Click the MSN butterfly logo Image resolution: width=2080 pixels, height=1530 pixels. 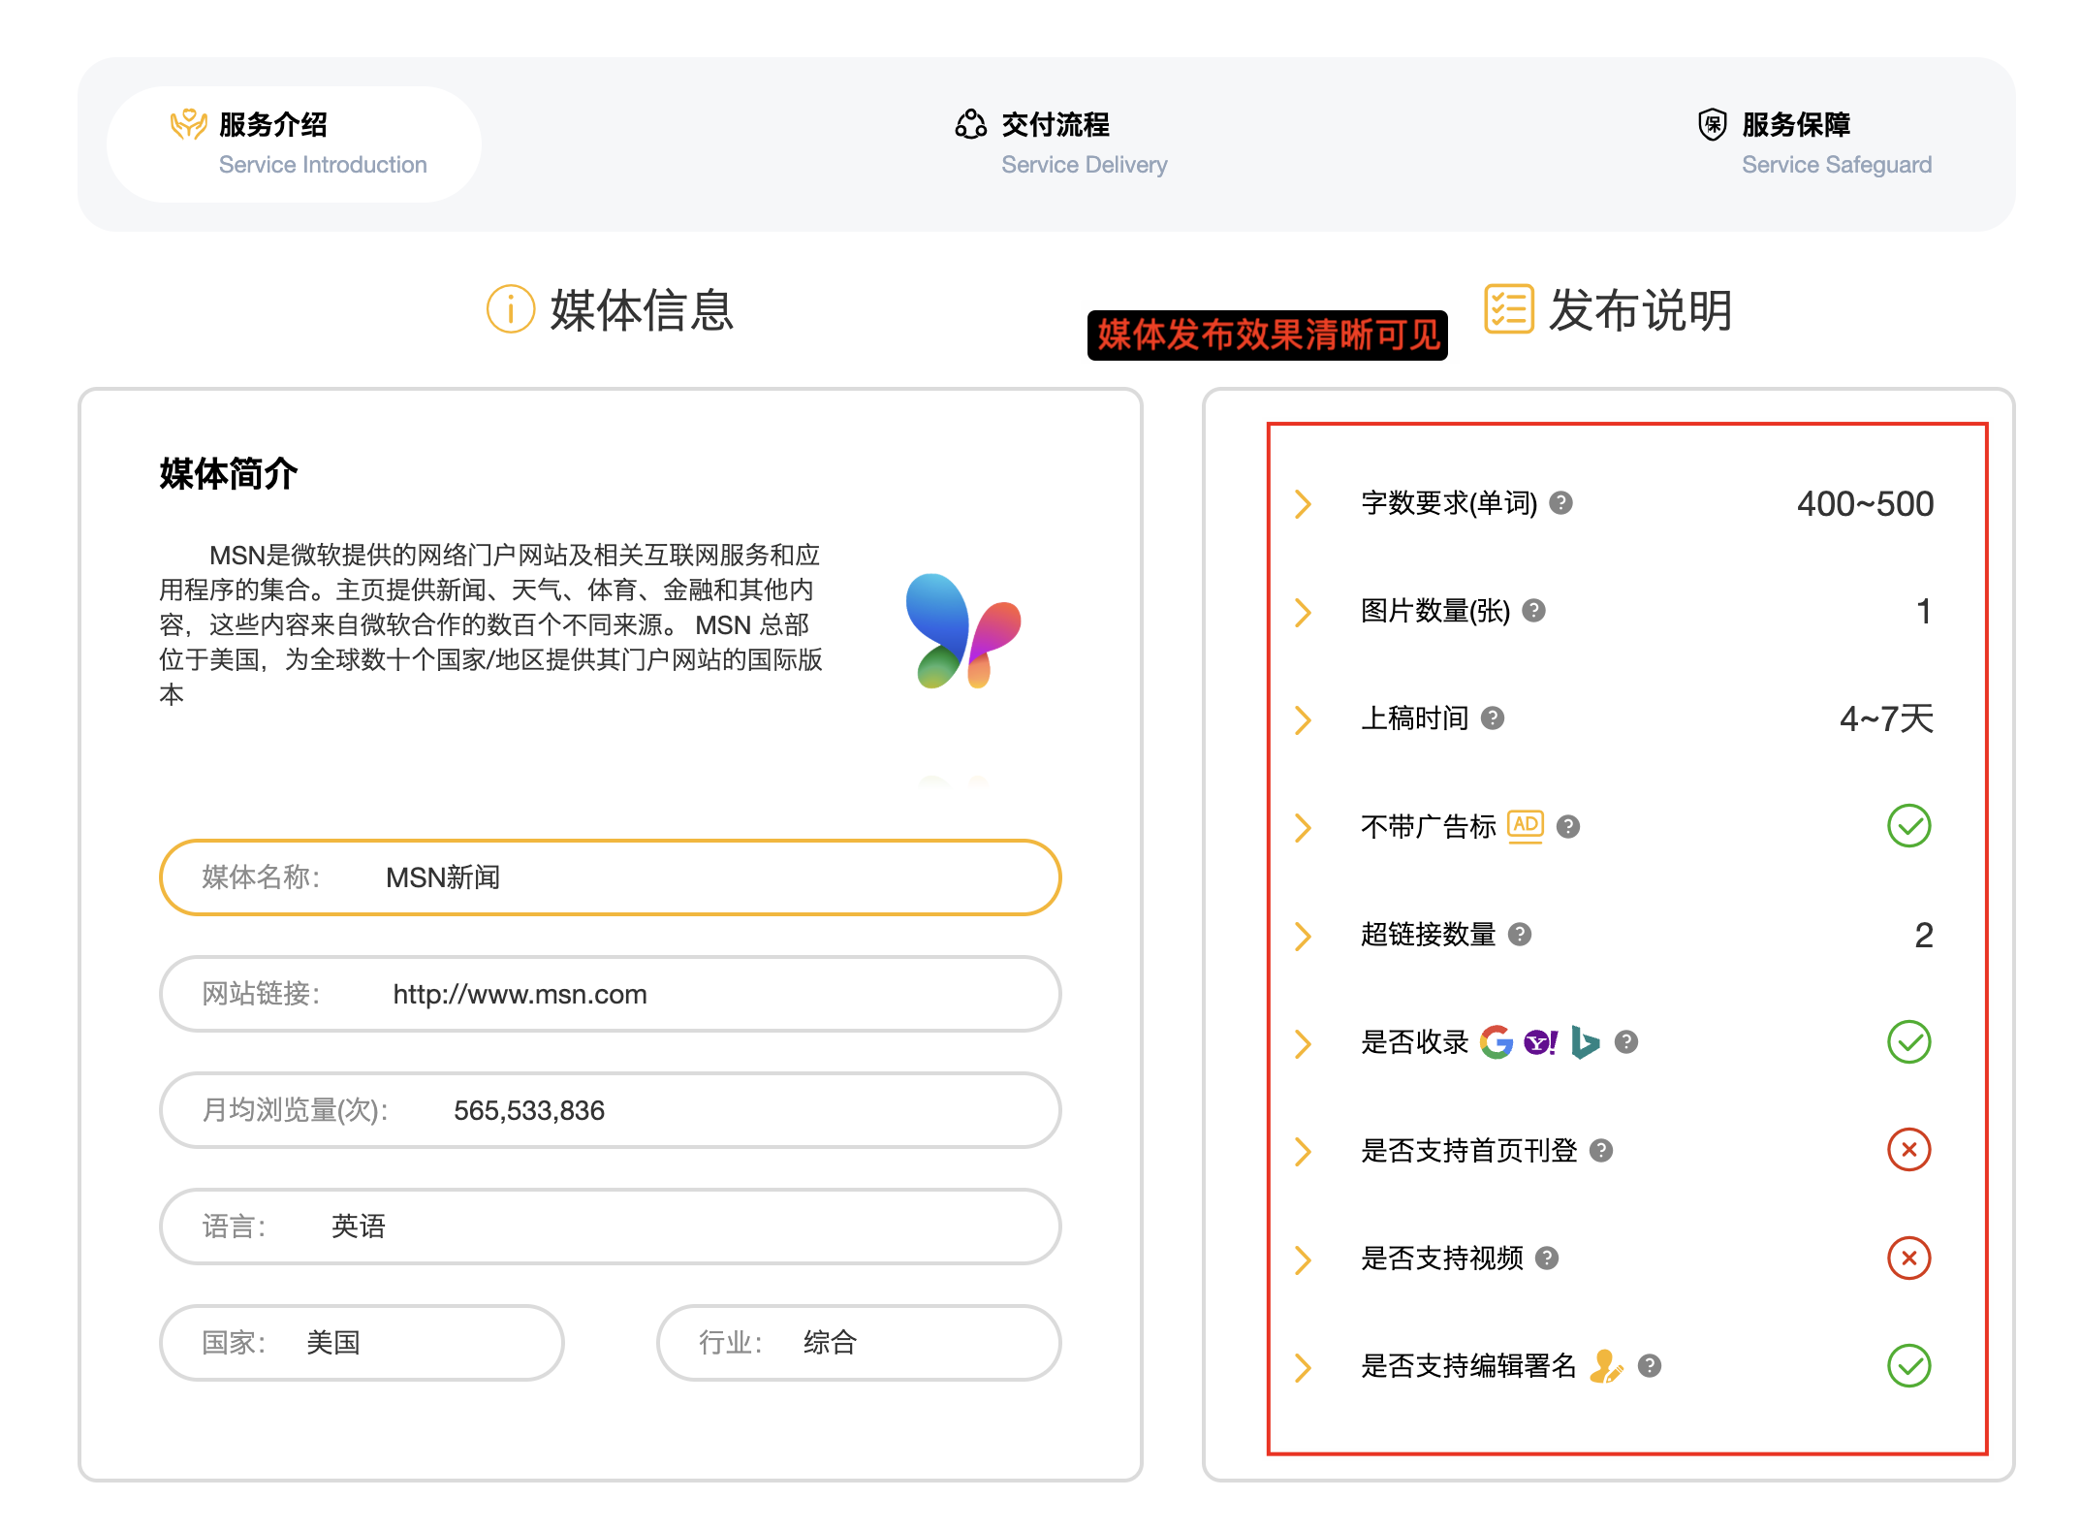pos(962,631)
